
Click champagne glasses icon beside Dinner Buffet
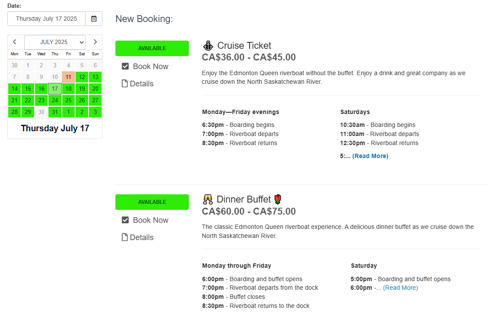[207, 199]
